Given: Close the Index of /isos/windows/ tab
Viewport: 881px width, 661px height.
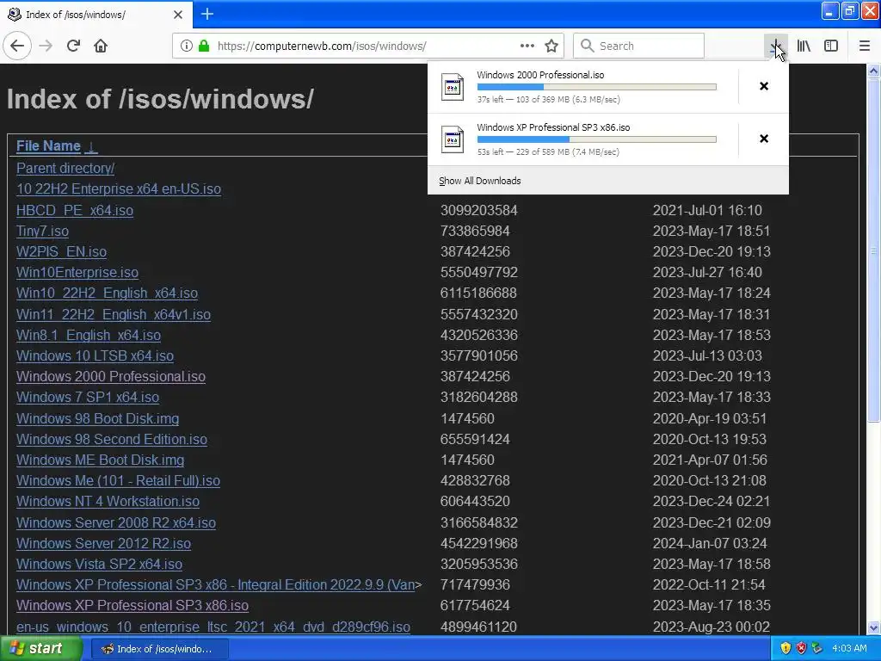Looking at the screenshot, I should tap(178, 15).
